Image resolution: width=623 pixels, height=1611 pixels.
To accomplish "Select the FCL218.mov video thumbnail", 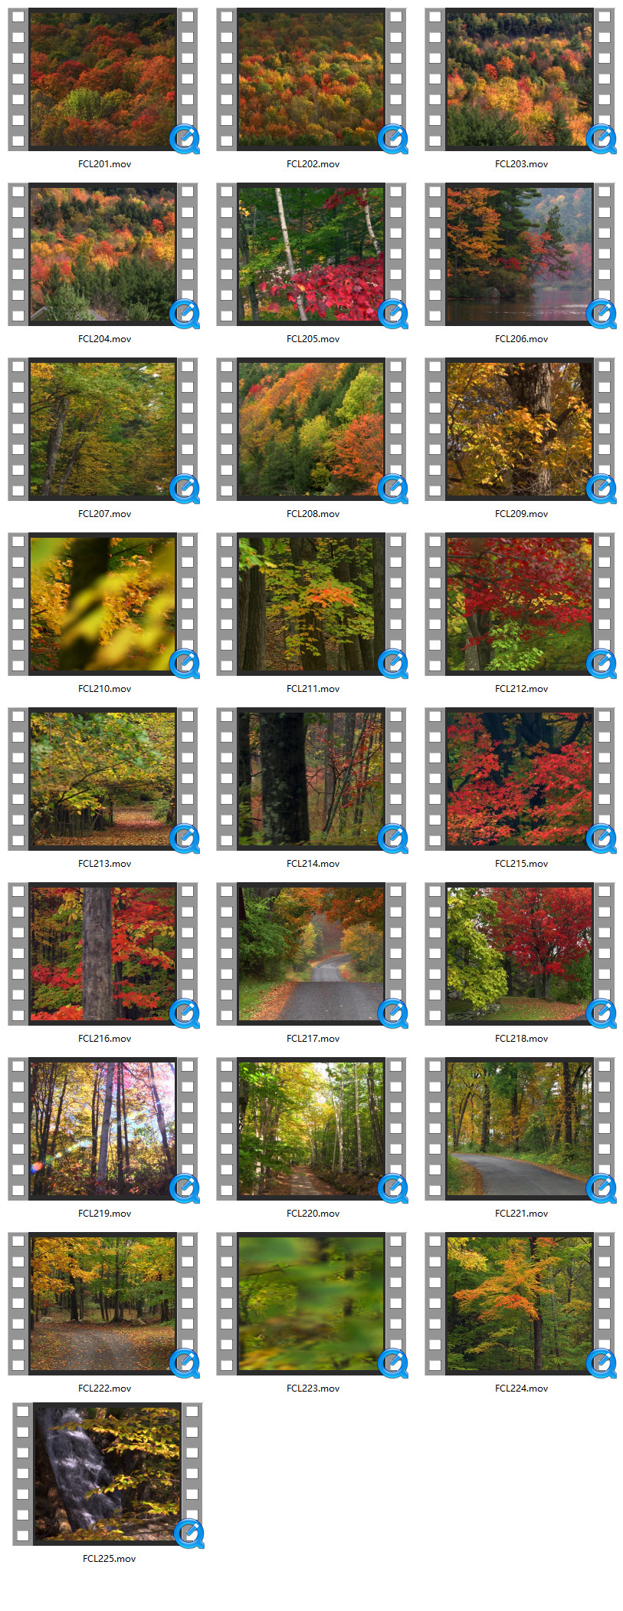I will tap(520, 954).
